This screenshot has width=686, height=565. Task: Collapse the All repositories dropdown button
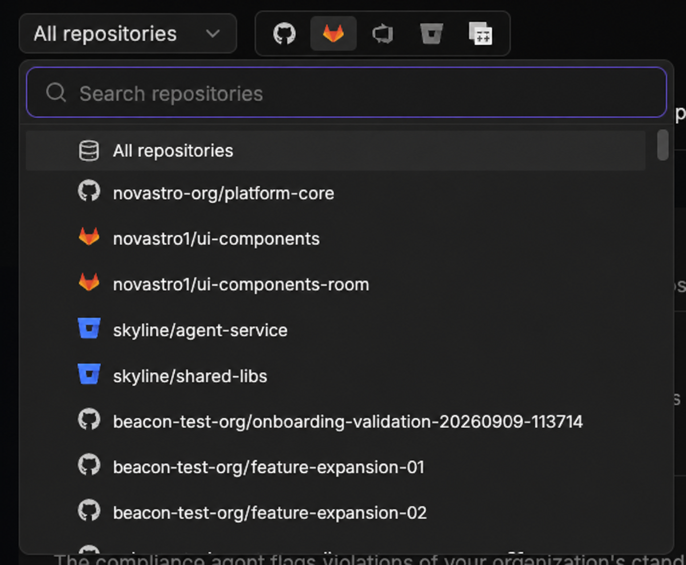point(128,34)
